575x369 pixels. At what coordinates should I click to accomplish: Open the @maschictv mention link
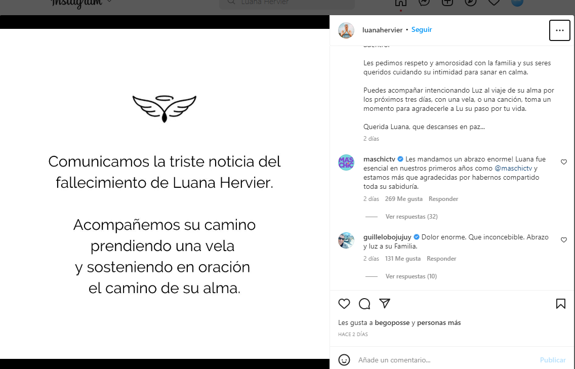[513, 169]
